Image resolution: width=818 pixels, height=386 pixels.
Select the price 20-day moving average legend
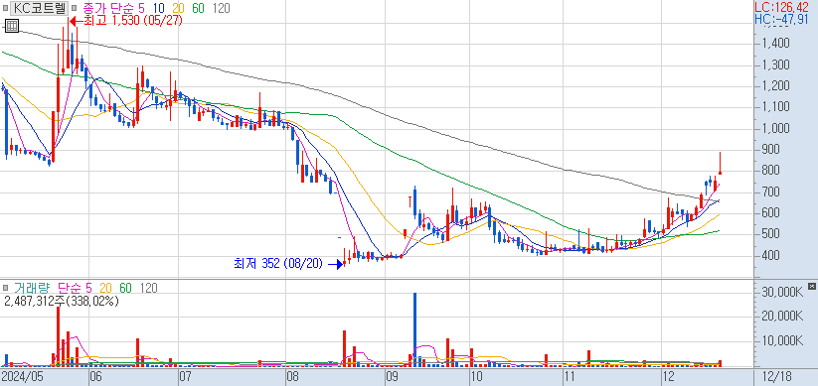pyautogui.click(x=179, y=8)
